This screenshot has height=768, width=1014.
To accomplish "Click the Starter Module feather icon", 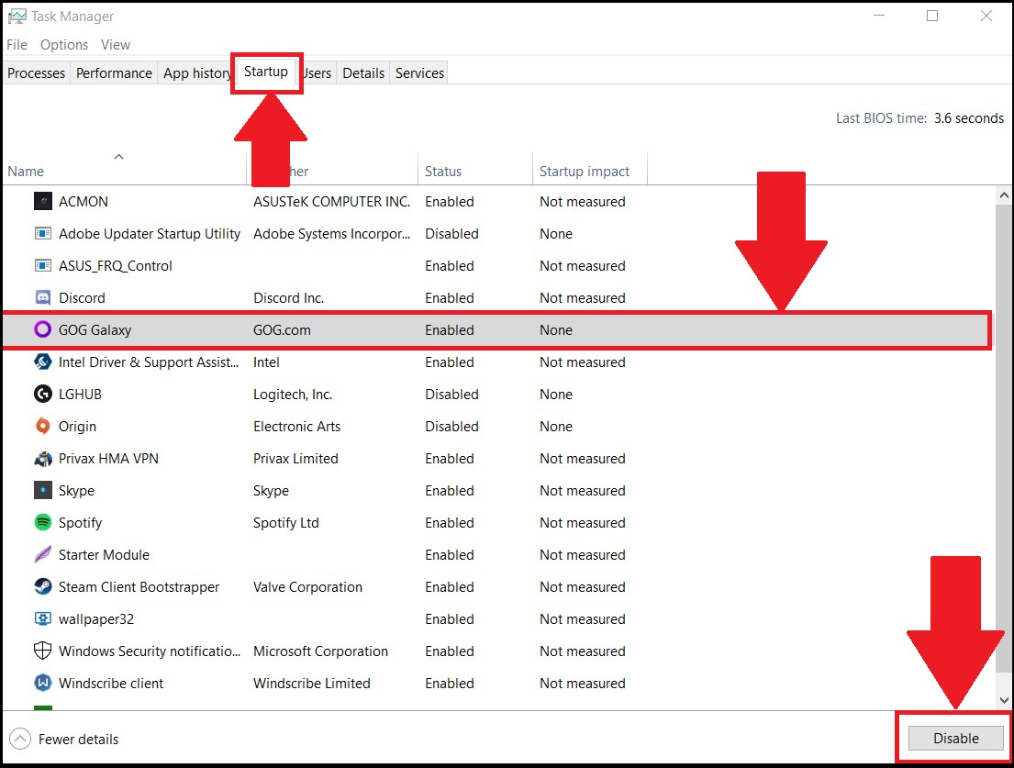I will [43, 554].
